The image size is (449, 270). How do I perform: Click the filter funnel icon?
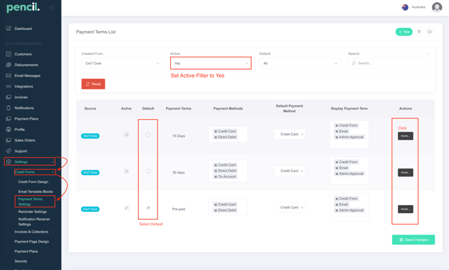pos(420,31)
